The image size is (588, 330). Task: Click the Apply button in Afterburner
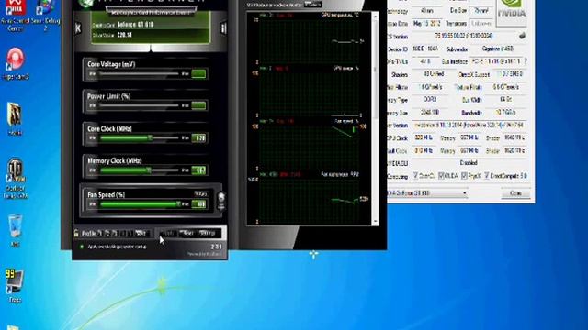pos(167,233)
